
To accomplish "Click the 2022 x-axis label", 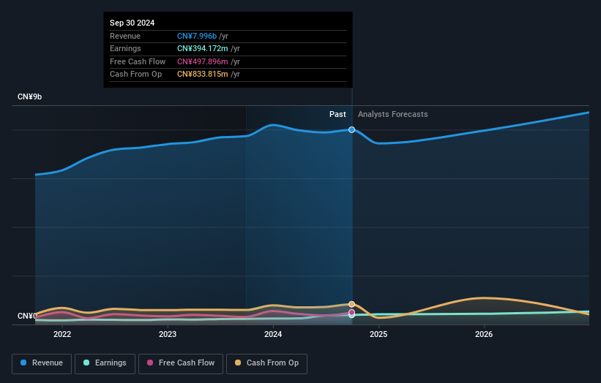I will 62,334.
